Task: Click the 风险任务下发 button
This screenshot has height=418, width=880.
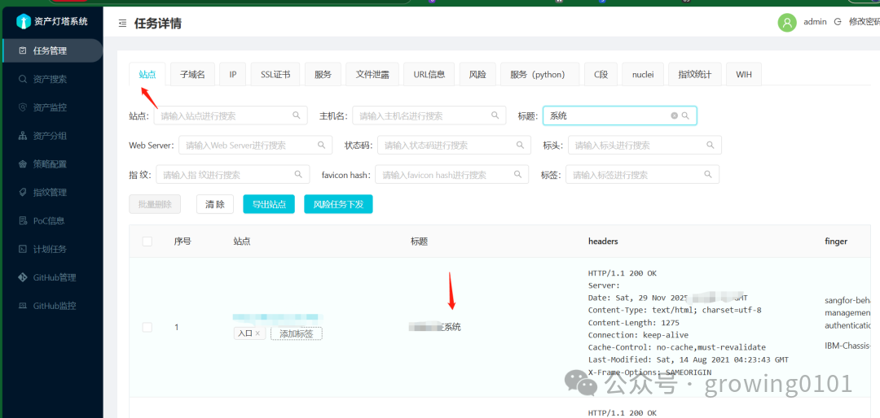Action: [x=338, y=204]
